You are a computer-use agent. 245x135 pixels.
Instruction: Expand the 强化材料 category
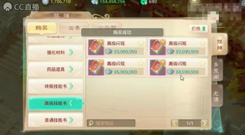click(x=56, y=52)
